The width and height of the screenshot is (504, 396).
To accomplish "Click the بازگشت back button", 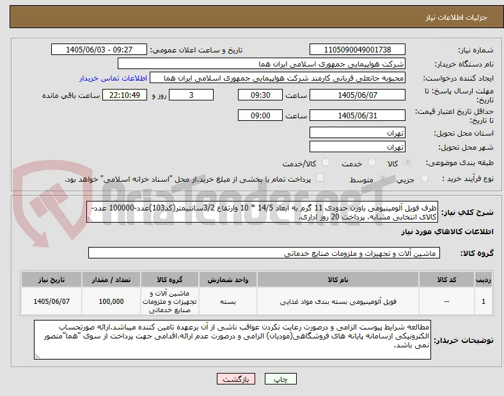I will pos(236,379).
